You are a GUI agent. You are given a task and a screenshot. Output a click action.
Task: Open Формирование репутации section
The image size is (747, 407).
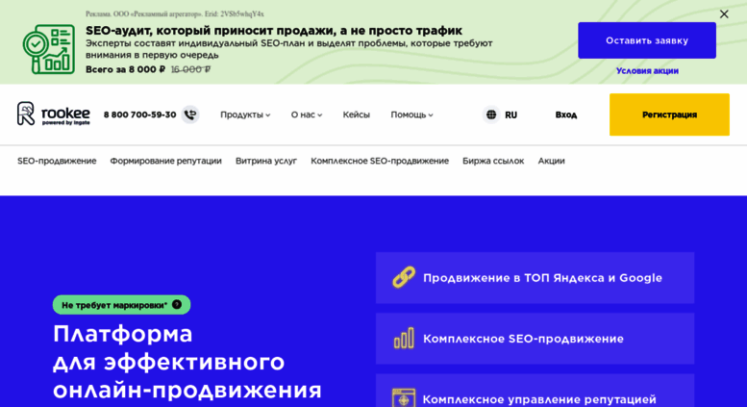pos(165,161)
